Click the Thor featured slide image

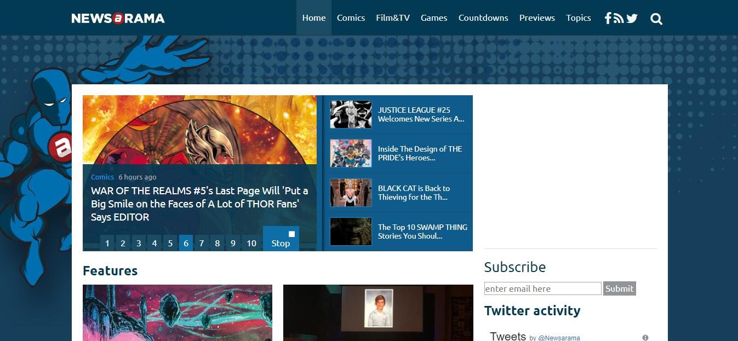[199, 130]
